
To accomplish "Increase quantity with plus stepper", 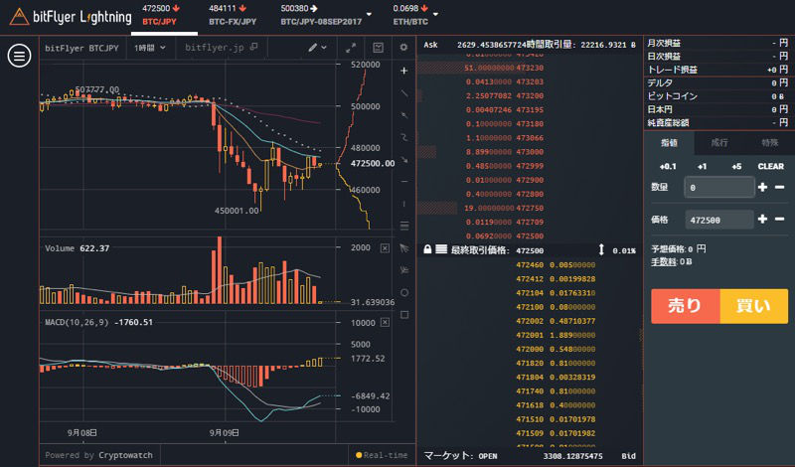I will pos(762,187).
